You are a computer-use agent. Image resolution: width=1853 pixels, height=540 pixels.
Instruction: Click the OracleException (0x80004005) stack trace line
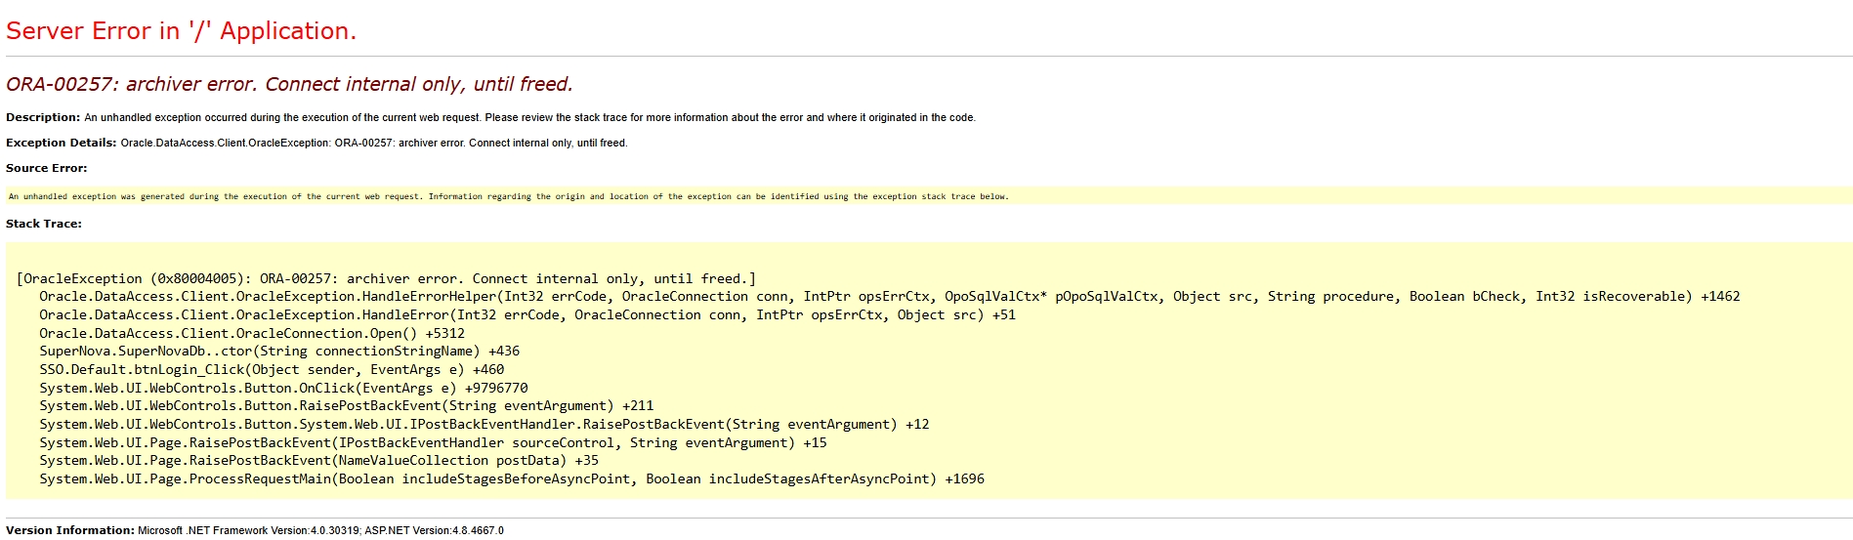point(386,278)
